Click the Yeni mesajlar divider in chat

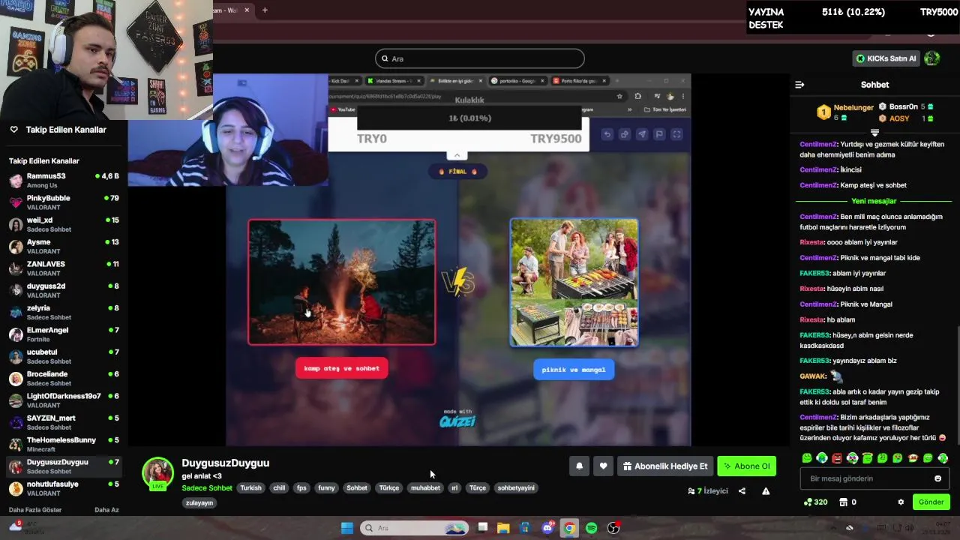click(874, 201)
